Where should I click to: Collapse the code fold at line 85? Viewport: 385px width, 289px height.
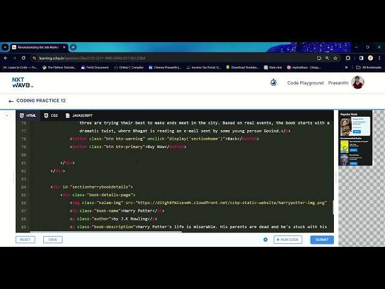coord(28,195)
